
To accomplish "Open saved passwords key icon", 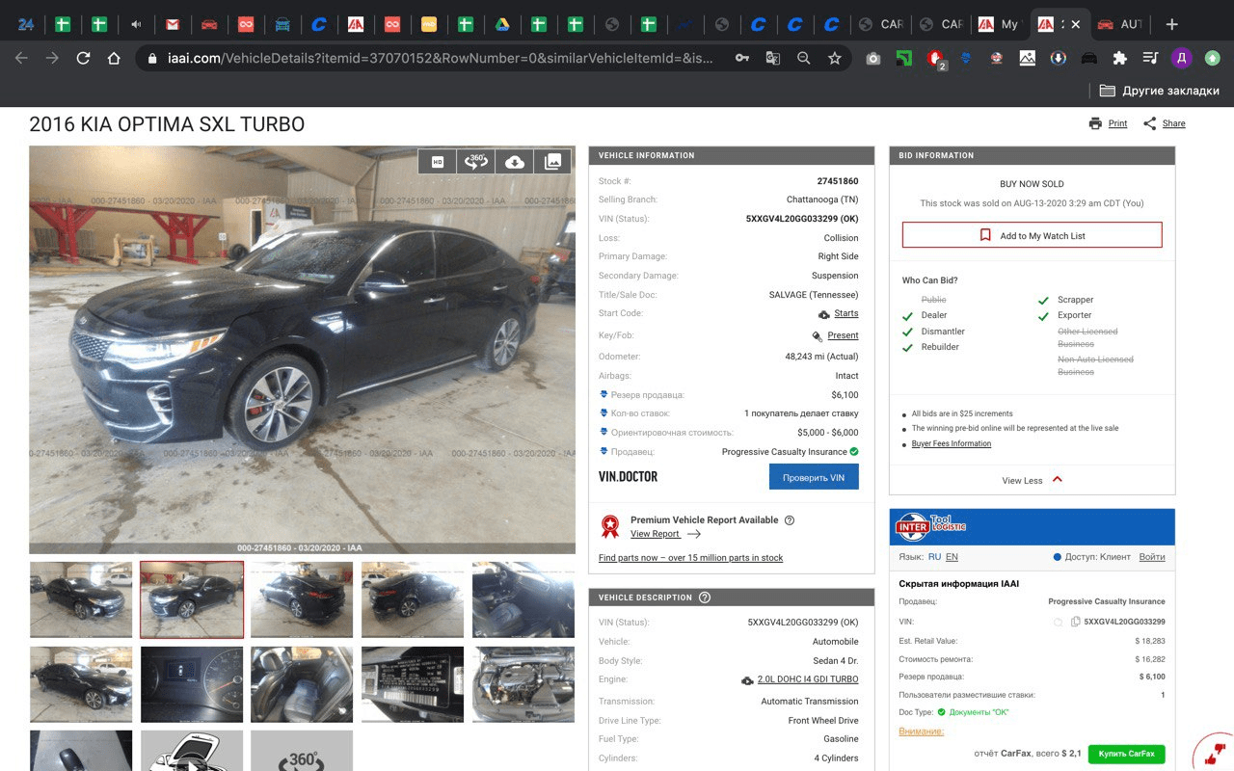I will tap(742, 58).
